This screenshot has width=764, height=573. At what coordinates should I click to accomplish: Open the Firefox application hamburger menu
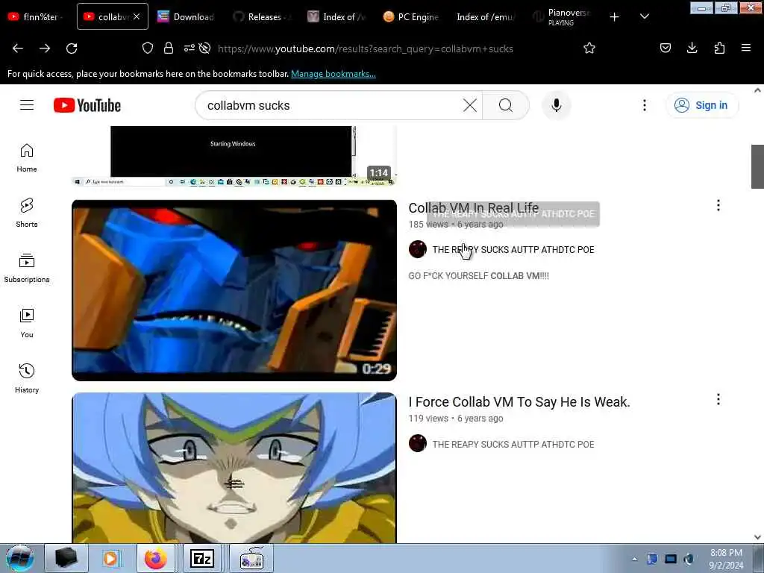[x=745, y=48]
